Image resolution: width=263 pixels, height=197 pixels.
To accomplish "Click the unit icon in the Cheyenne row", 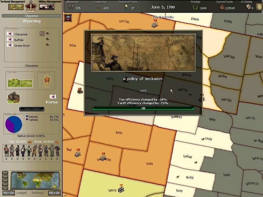I will coord(48,33).
